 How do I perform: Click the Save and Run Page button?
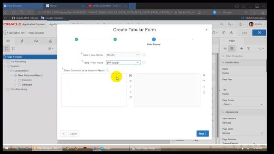click(259, 33)
